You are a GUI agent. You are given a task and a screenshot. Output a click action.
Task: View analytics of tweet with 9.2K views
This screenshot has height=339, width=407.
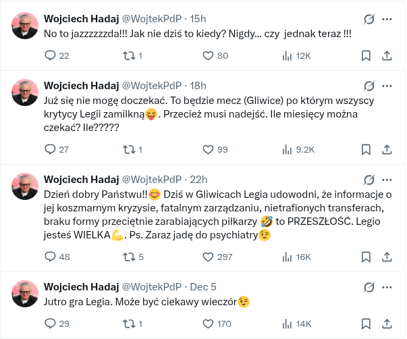pyautogui.click(x=286, y=149)
